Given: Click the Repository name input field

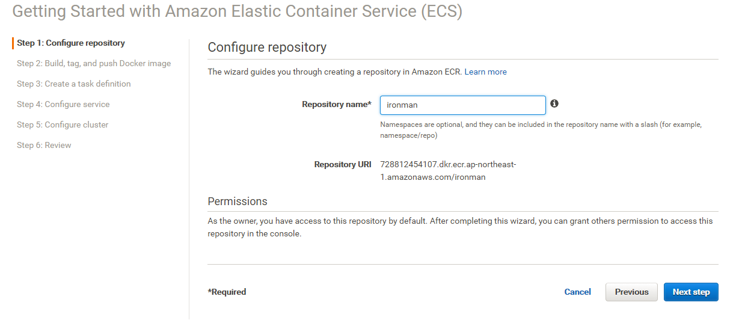Looking at the screenshot, I should click(462, 105).
